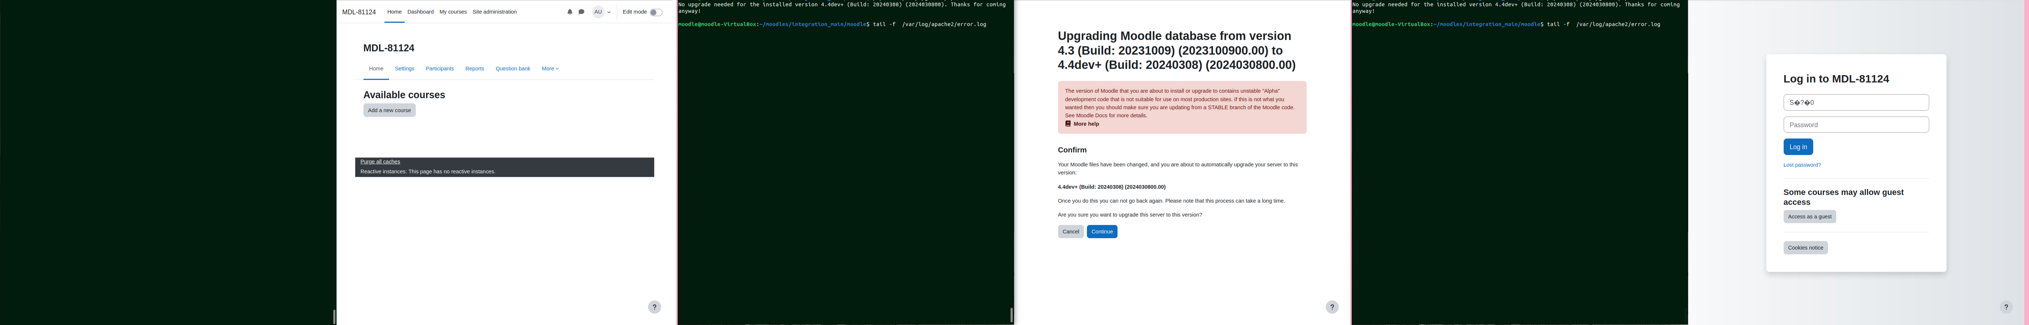The width and height of the screenshot is (2029, 325).
Task: Expand the user menu chevron
Action: [x=609, y=13]
